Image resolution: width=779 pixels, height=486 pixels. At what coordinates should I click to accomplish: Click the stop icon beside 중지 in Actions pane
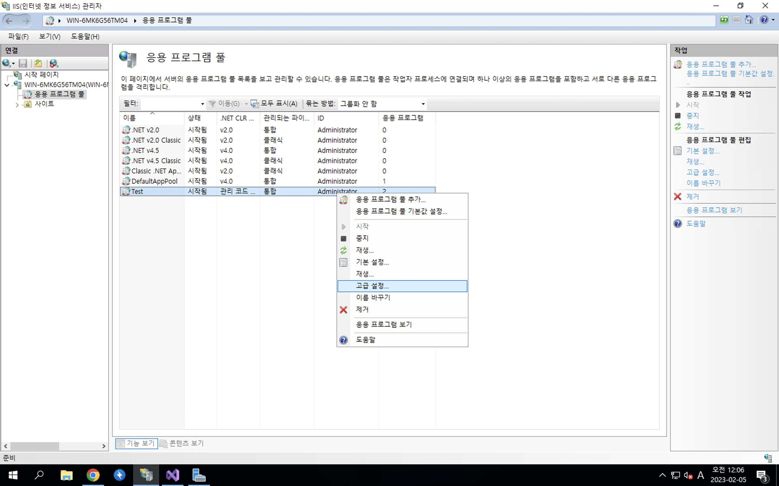(678, 116)
